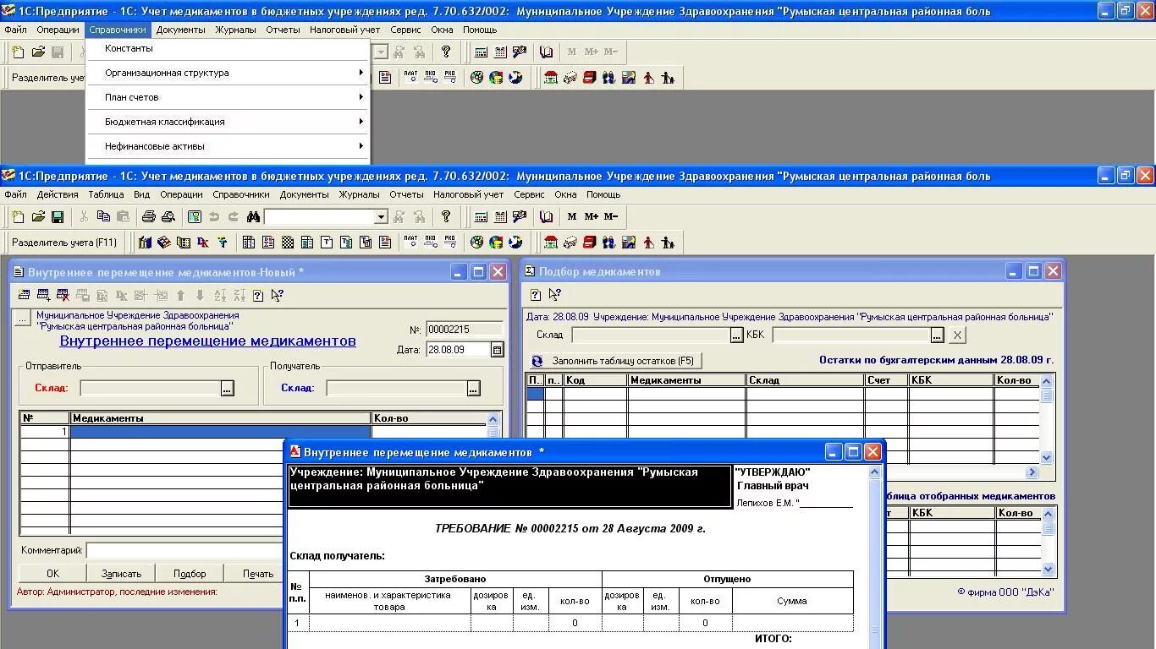Click the Save diskette icon in lower window toolbar
This screenshot has width=1156, height=649.
[58, 217]
